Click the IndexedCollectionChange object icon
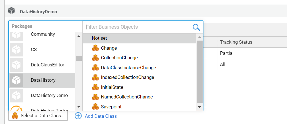The width and height of the screenshot is (287, 124). point(95,77)
